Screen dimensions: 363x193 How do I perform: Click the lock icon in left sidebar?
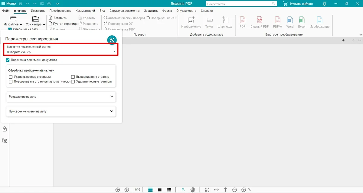click(5, 129)
